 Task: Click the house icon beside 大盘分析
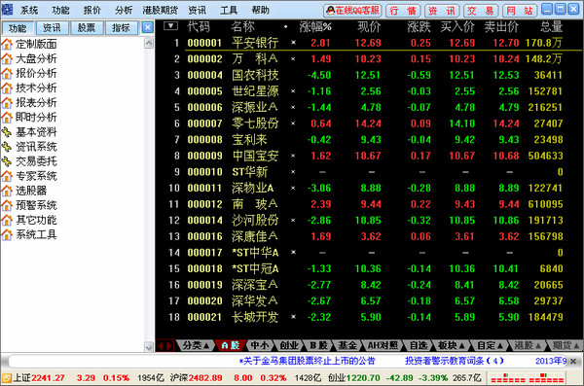7,58
